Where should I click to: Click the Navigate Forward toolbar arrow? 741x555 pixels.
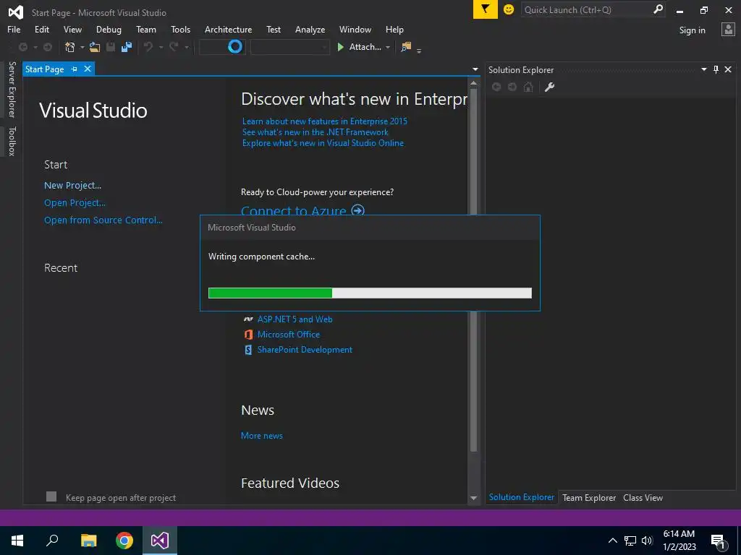[48, 47]
